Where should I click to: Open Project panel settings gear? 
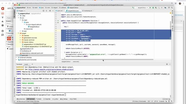pyautogui.click(x=50, y=11)
